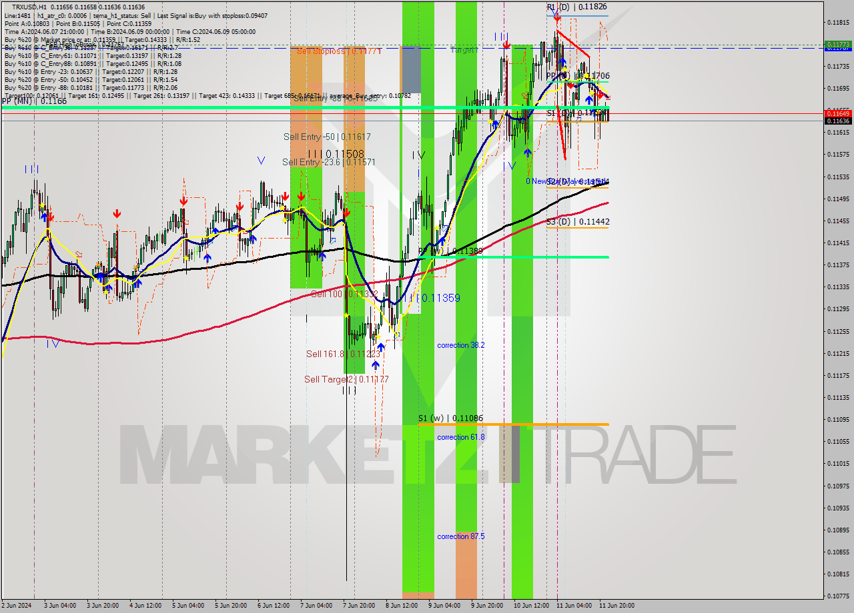The image size is (854, 613).
Task: Click the '5 Jun 20:00' time axis label
Action: (x=231, y=606)
